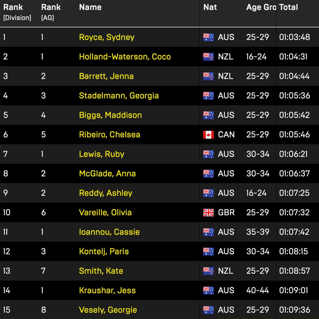Click the New Zealand flag in Jenna Barrett's row
This screenshot has height=319, width=319.
point(208,76)
